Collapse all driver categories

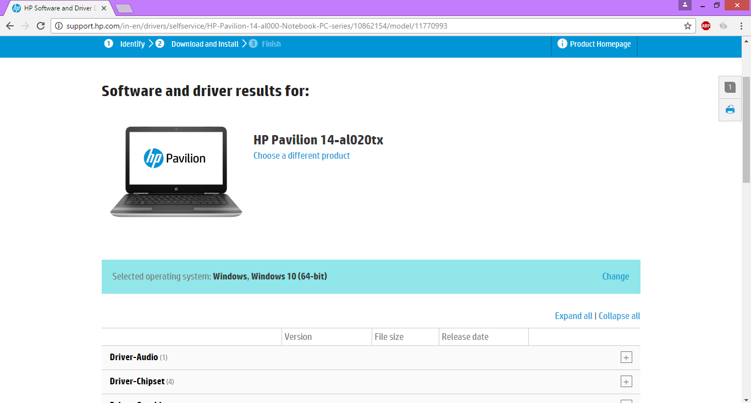(x=619, y=316)
